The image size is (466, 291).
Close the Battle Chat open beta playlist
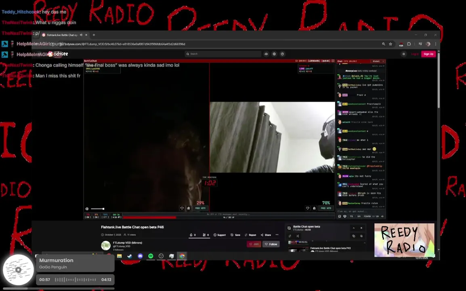pyautogui.click(x=361, y=228)
